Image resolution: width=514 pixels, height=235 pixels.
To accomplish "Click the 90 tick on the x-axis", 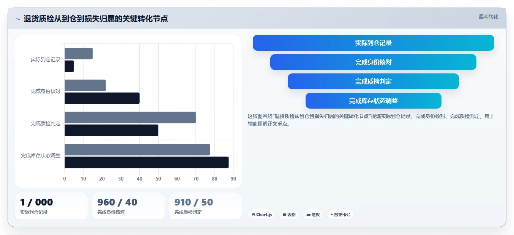I will 233,179.
